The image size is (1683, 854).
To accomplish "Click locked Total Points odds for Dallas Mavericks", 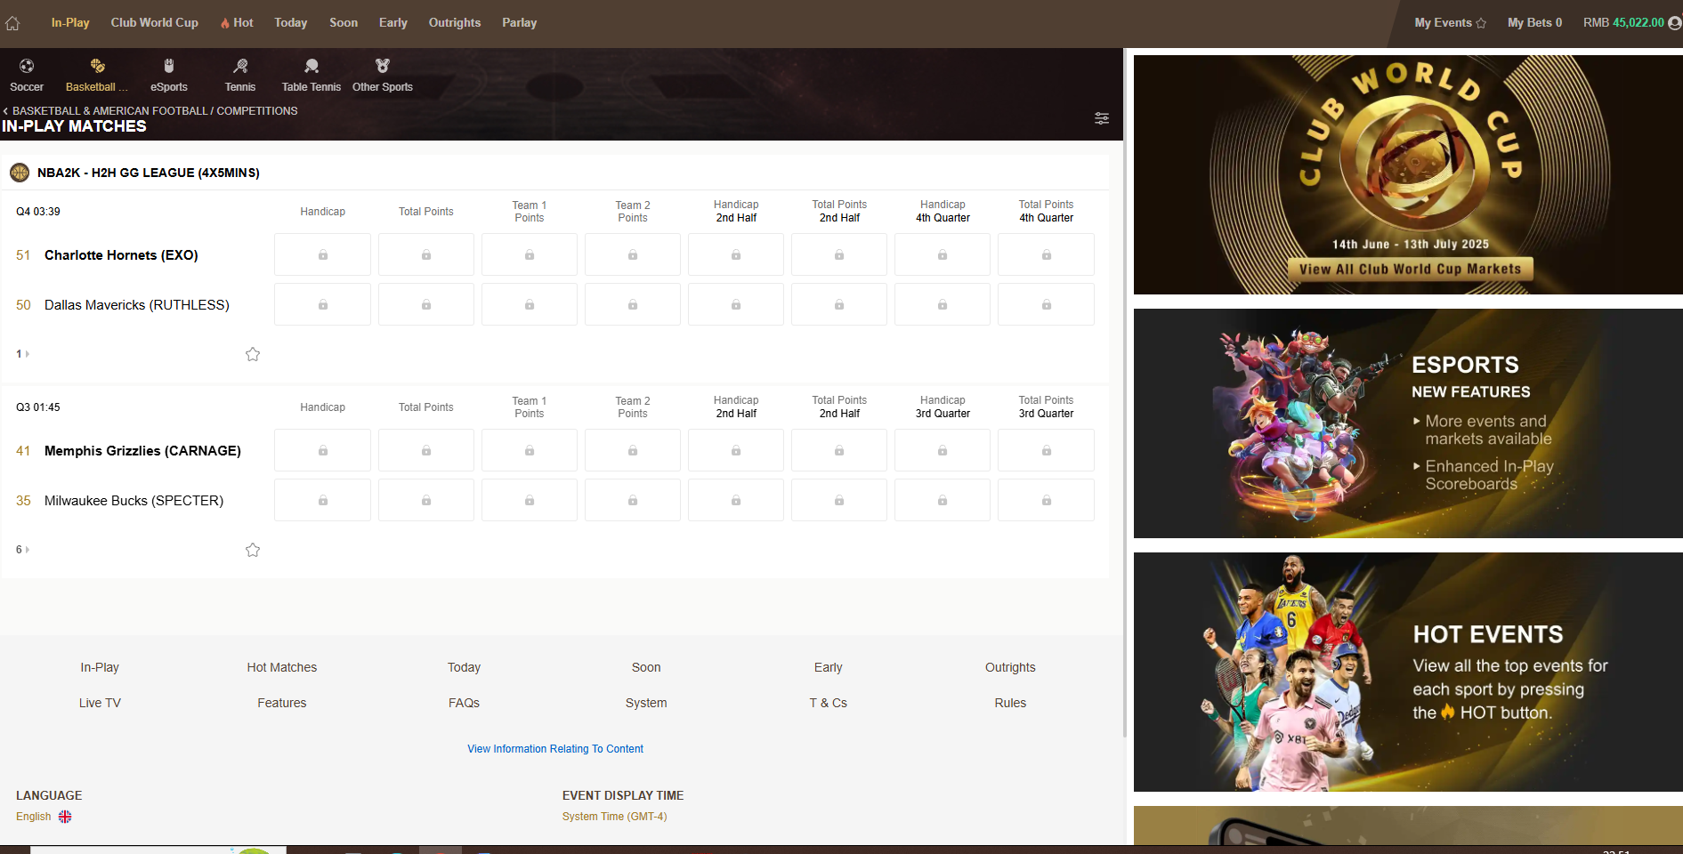I will 426,305.
